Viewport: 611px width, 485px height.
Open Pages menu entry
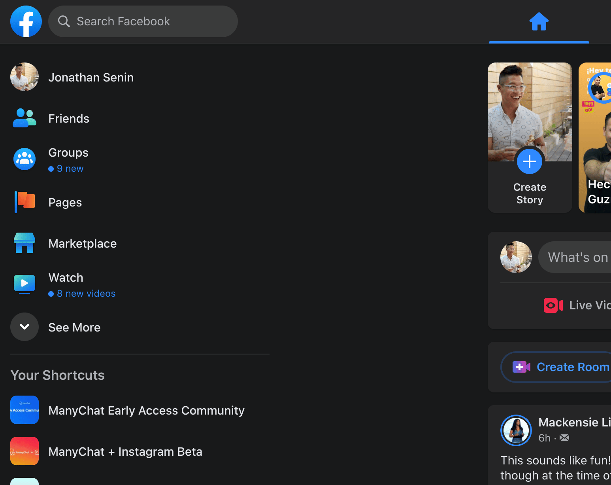(65, 203)
